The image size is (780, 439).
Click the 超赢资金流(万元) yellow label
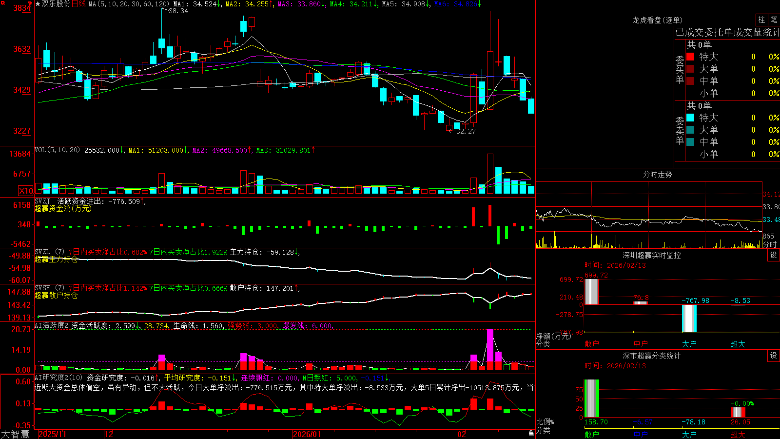coord(63,208)
